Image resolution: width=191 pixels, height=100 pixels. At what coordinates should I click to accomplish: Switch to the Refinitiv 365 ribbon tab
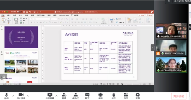pos(64,15)
